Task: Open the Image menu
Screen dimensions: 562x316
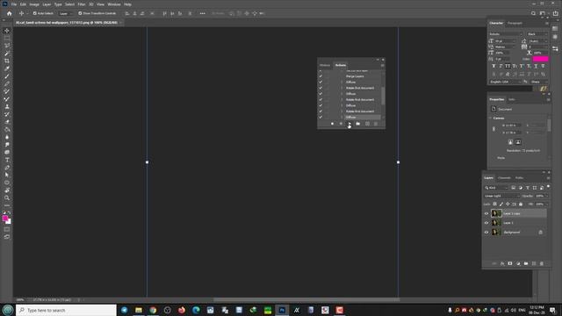Action: coord(34,4)
